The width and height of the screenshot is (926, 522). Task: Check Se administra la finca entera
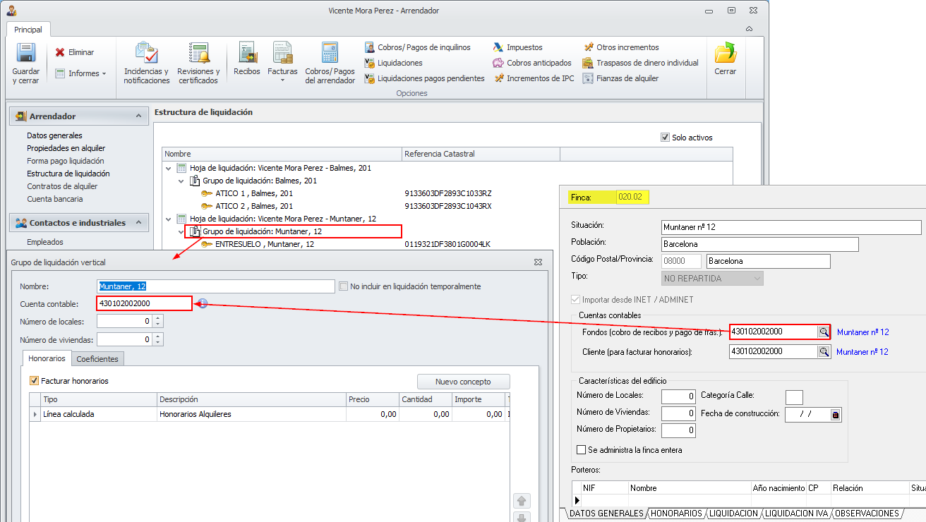[582, 450]
